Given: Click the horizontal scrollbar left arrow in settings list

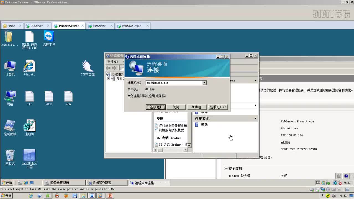Looking at the screenshot, I should tap(155, 150).
